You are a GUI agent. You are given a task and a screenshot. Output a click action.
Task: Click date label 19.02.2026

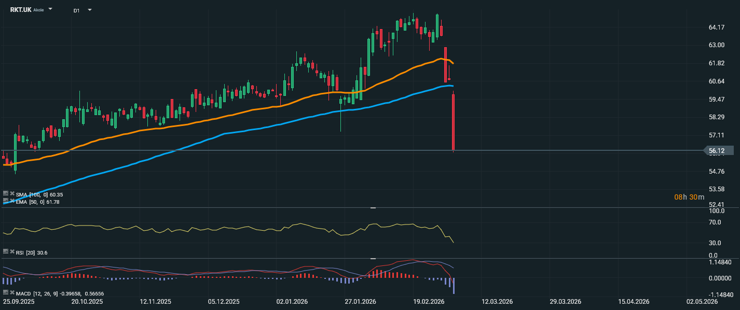(429, 301)
